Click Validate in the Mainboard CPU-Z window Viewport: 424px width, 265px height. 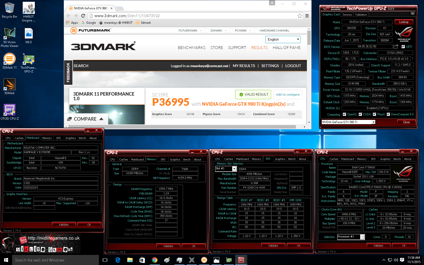click(x=64, y=225)
